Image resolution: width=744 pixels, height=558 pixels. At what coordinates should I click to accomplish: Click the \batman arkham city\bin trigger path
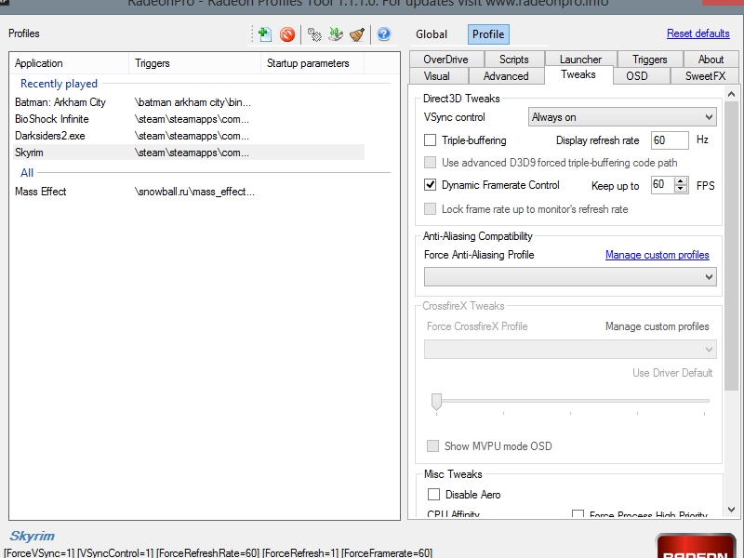pyautogui.click(x=193, y=102)
